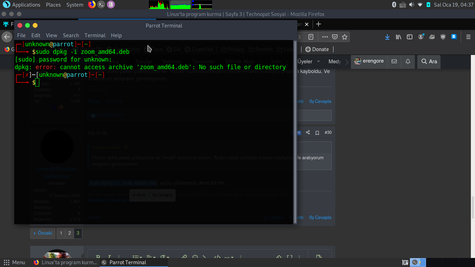Launch terminal from the top panel icon
The height and width of the screenshot is (267, 475).
pyautogui.click(x=101, y=5)
